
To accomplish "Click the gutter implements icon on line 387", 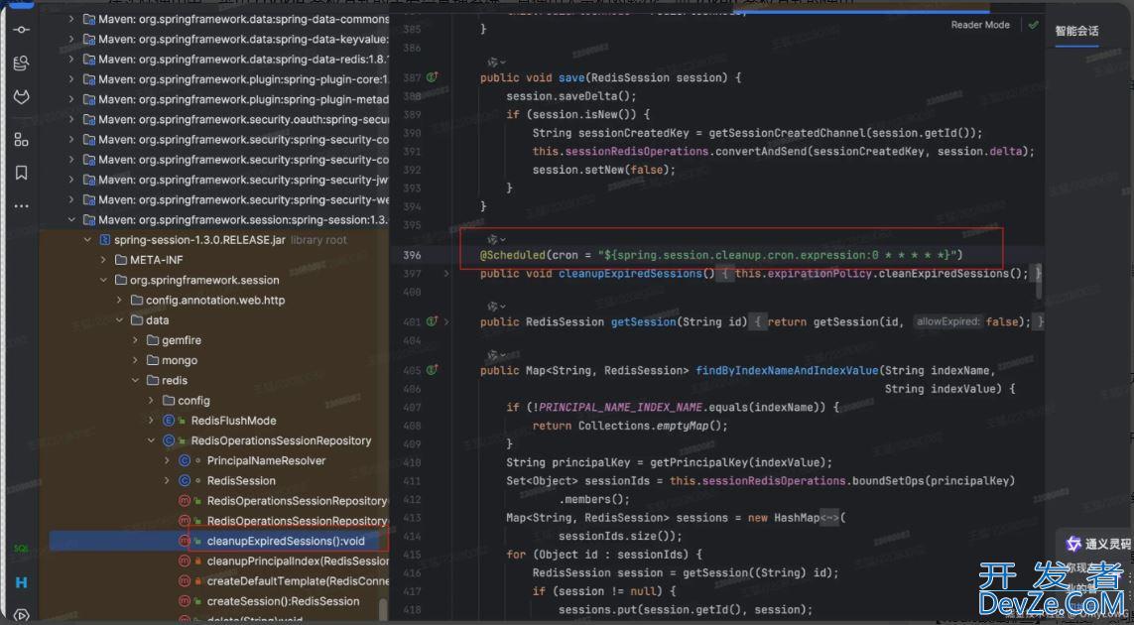I will coord(432,76).
